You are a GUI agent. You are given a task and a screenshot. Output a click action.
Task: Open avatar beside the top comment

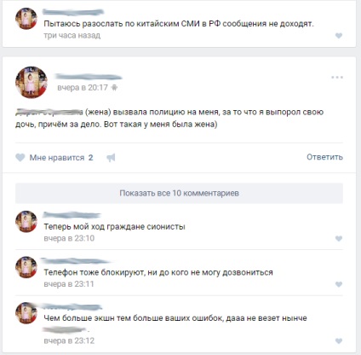pos(26,19)
